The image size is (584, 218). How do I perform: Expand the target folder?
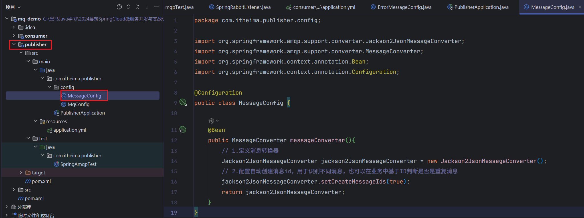(21, 172)
